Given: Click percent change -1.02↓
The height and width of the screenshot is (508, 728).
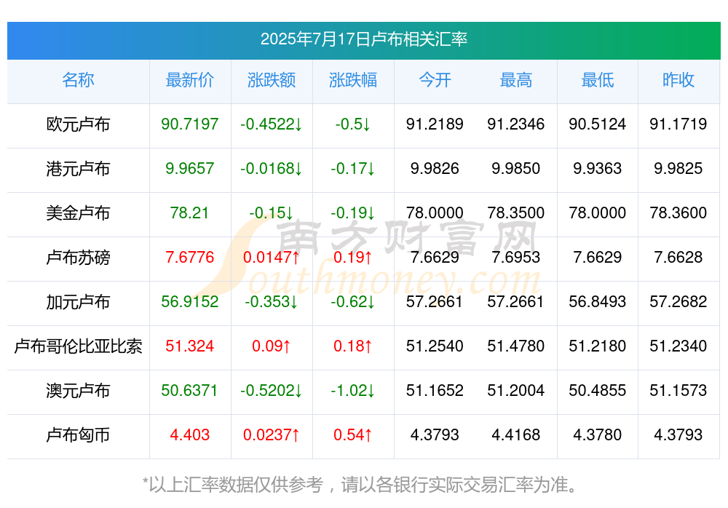Looking at the screenshot, I should (x=353, y=390).
